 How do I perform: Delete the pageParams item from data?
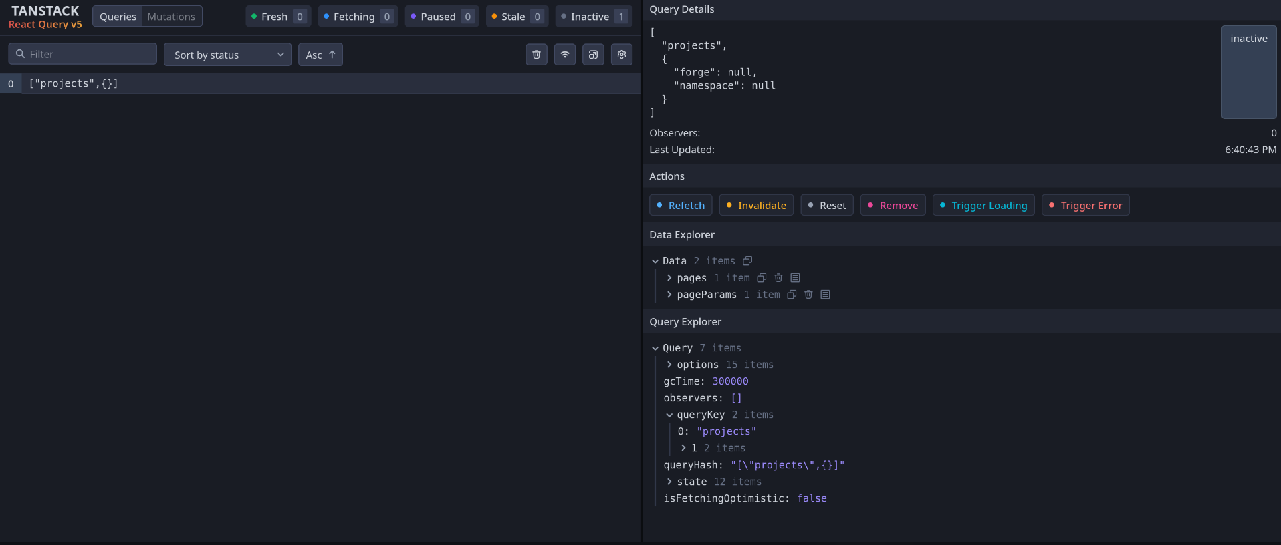[x=808, y=295]
